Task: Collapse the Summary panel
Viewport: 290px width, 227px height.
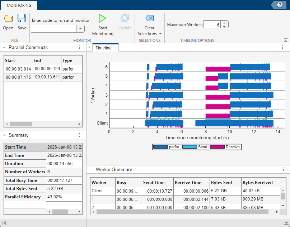Action: tap(4, 135)
